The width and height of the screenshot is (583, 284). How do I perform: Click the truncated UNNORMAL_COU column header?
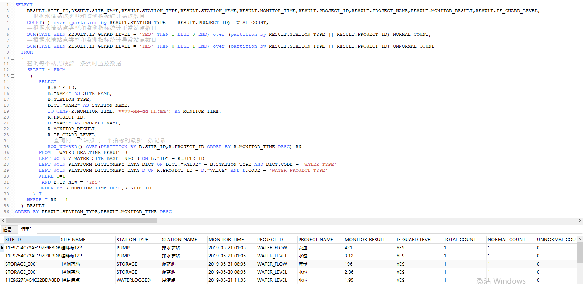(556, 239)
